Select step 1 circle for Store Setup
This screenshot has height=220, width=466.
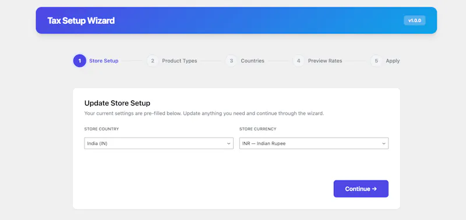pyautogui.click(x=80, y=61)
